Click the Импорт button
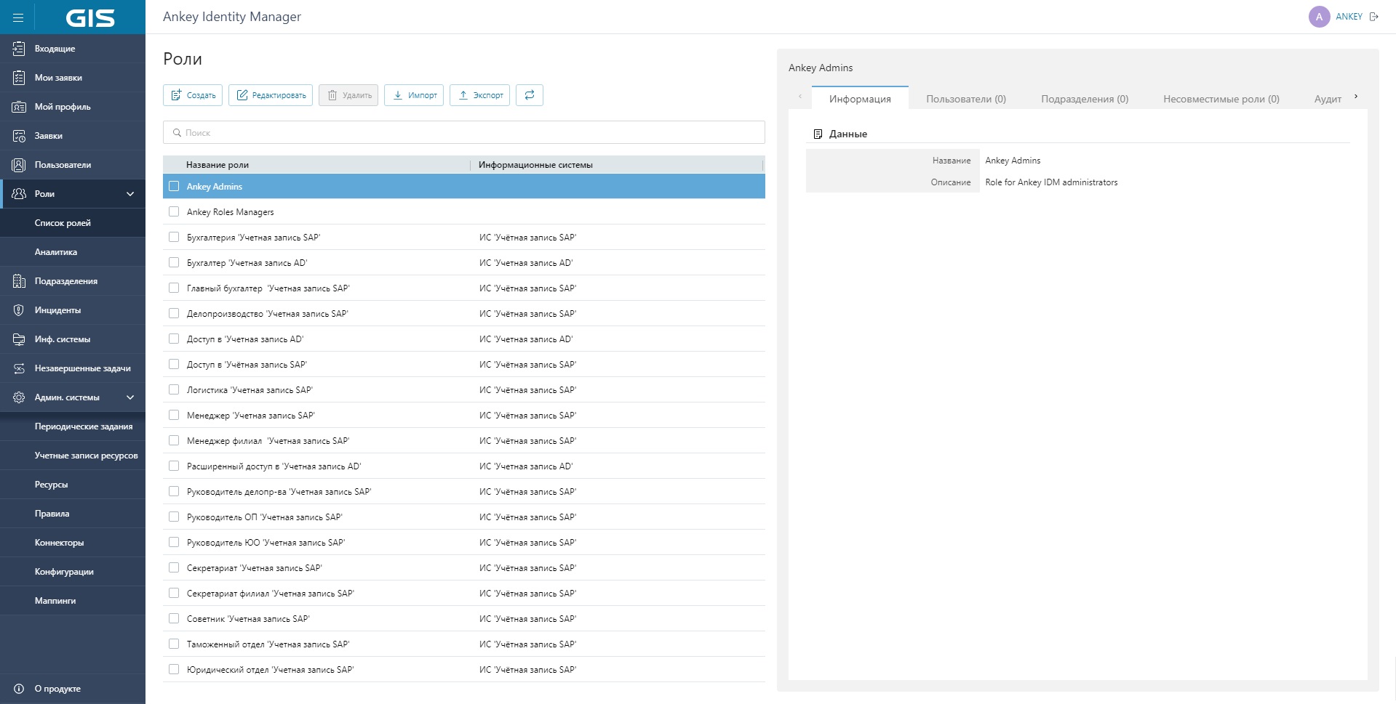The width and height of the screenshot is (1396, 704). click(x=414, y=95)
